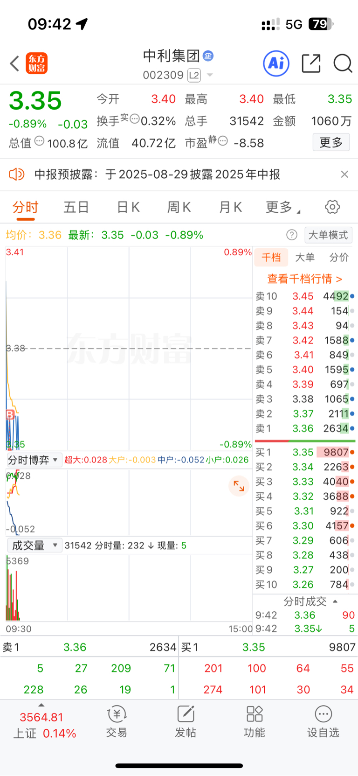Select the 买6 3.30 order row
The image size is (358, 776).
click(x=305, y=526)
